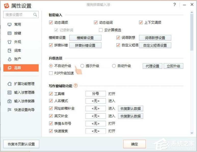The height and width of the screenshot is (152, 197).
Task: Click the search magnifier icon
Action: coord(35,15)
